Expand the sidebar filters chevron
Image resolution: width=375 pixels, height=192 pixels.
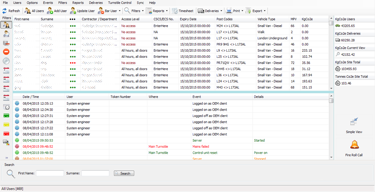(6, 158)
